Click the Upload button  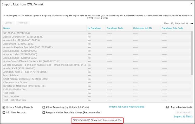point(9,23)
